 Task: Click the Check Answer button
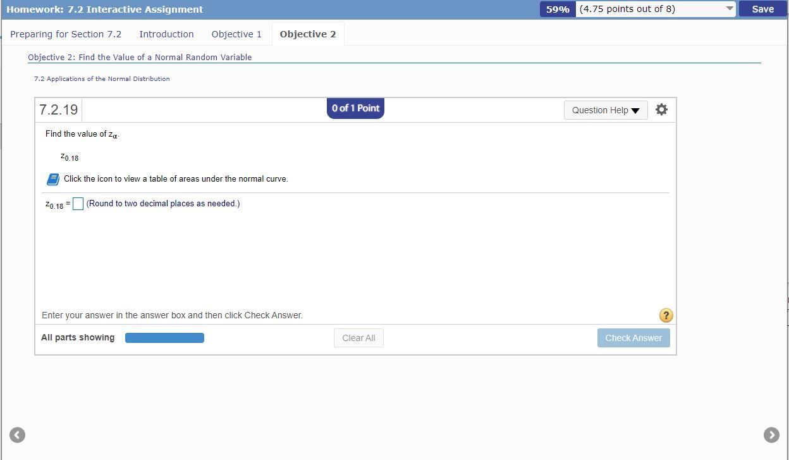tap(633, 337)
